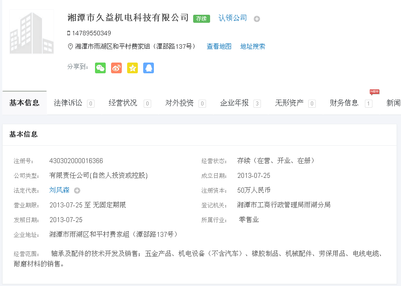
Task: Click plus icon beside 刘风森
Action: point(77,190)
